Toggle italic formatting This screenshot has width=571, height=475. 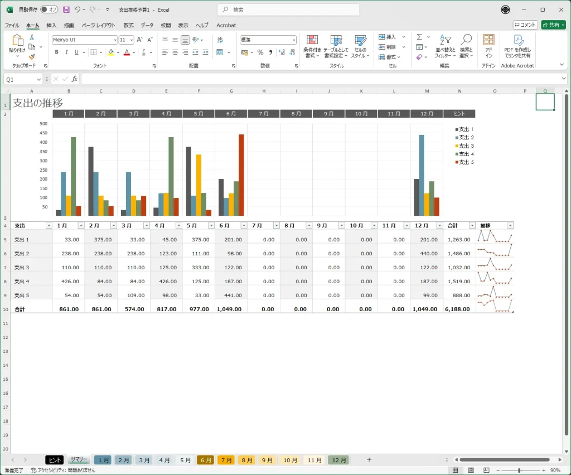66,52
